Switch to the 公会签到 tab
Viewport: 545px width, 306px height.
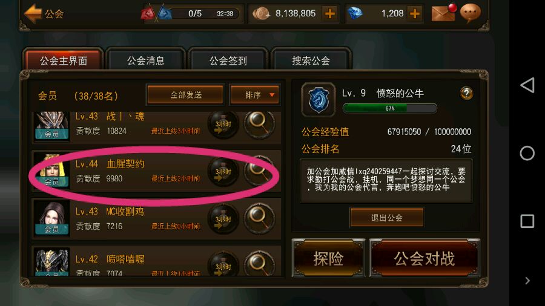228,60
